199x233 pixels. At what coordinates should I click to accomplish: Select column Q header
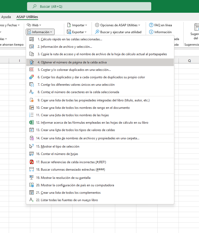pyautogui.click(x=189, y=61)
